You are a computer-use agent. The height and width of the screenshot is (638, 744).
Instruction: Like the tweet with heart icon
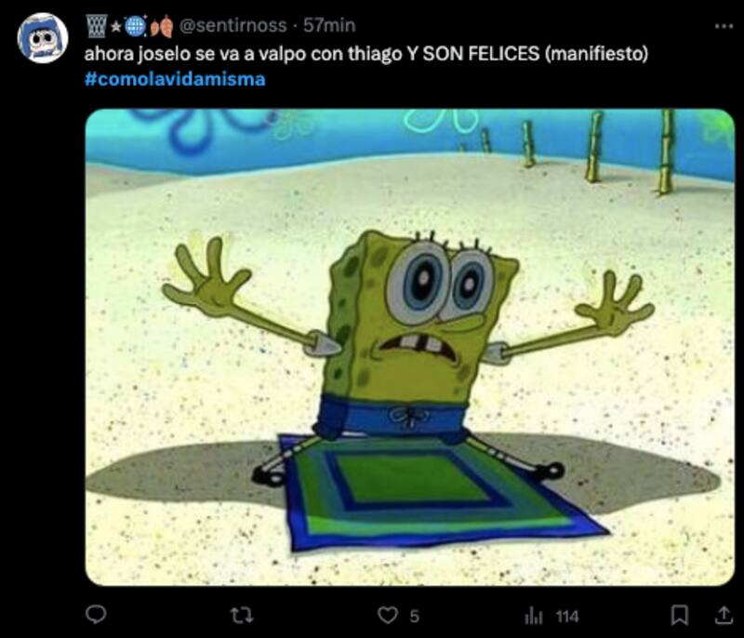387,616
